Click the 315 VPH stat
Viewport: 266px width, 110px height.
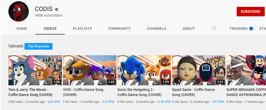point(108,102)
